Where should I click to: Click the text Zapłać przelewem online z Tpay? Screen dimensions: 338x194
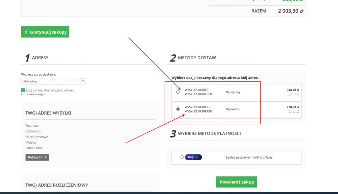249,157
